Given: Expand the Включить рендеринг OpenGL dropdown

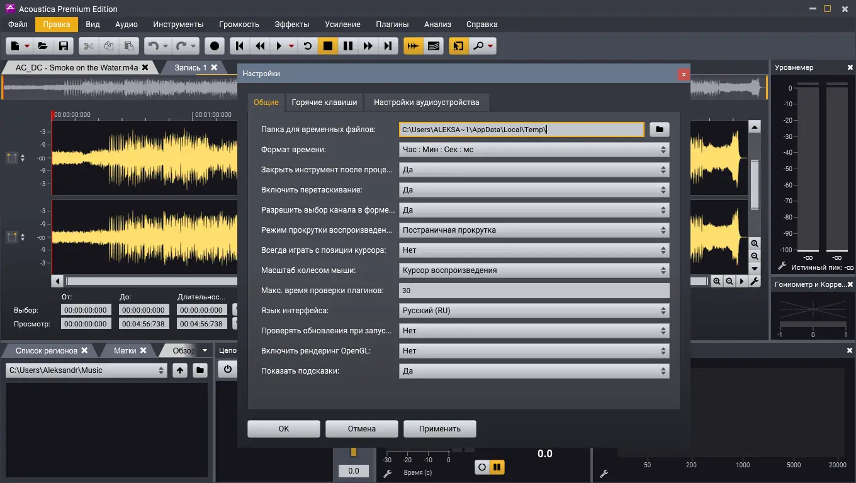Looking at the screenshot, I should (x=534, y=351).
